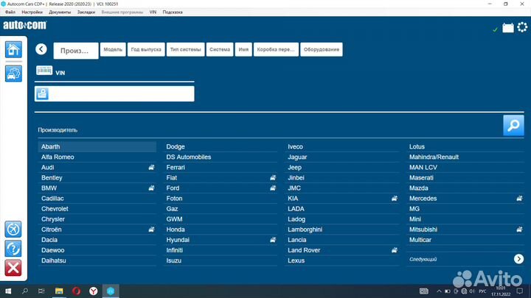Switch to the Оборудование tab

point(321,49)
